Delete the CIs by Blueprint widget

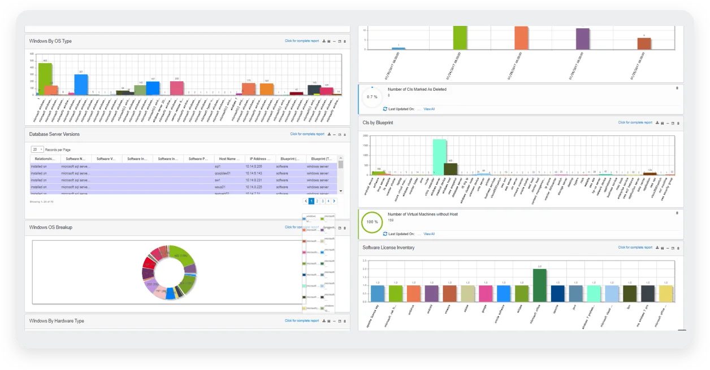pyautogui.click(x=678, y=122)
